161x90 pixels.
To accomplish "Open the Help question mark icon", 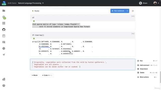I will (4, 85).
